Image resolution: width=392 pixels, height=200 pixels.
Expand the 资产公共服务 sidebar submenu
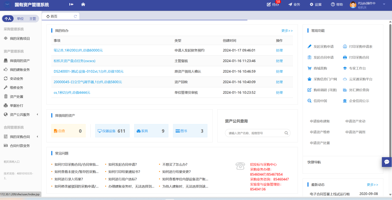[x=37, y=115]
